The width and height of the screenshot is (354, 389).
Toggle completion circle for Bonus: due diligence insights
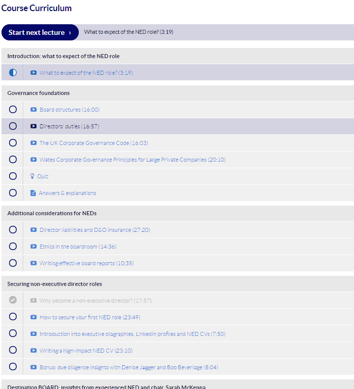13,366
